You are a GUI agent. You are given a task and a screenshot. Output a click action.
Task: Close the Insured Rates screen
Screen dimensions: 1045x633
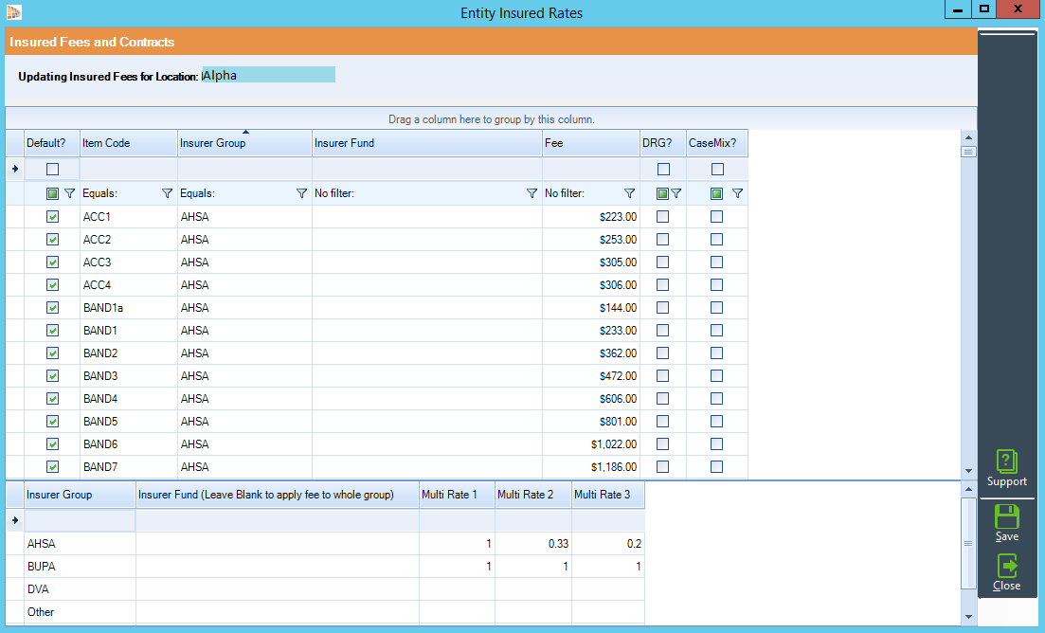pyautogui.click(x=1006, y=572)
